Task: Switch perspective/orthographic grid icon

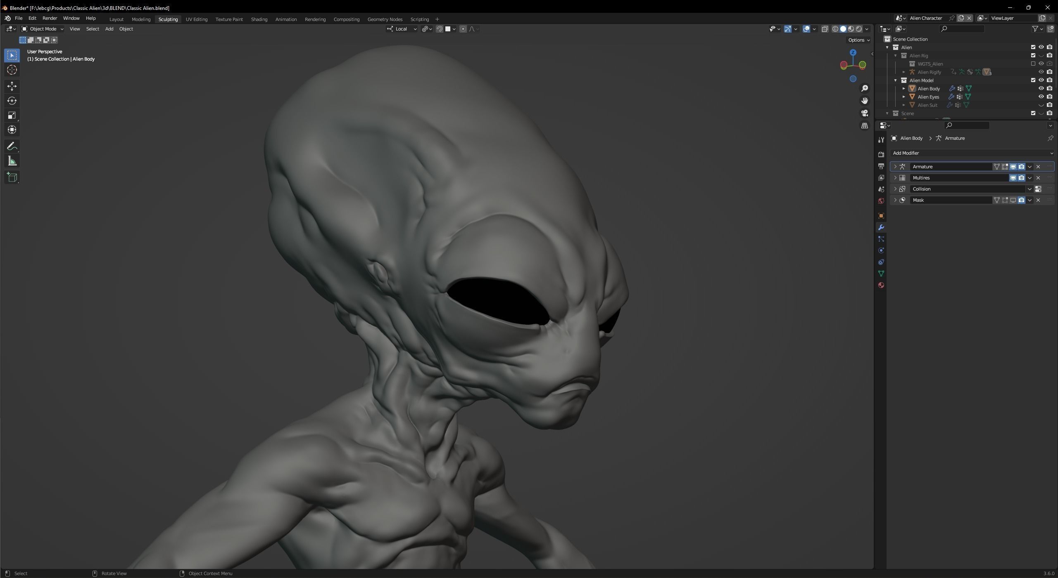Action: 864,126
